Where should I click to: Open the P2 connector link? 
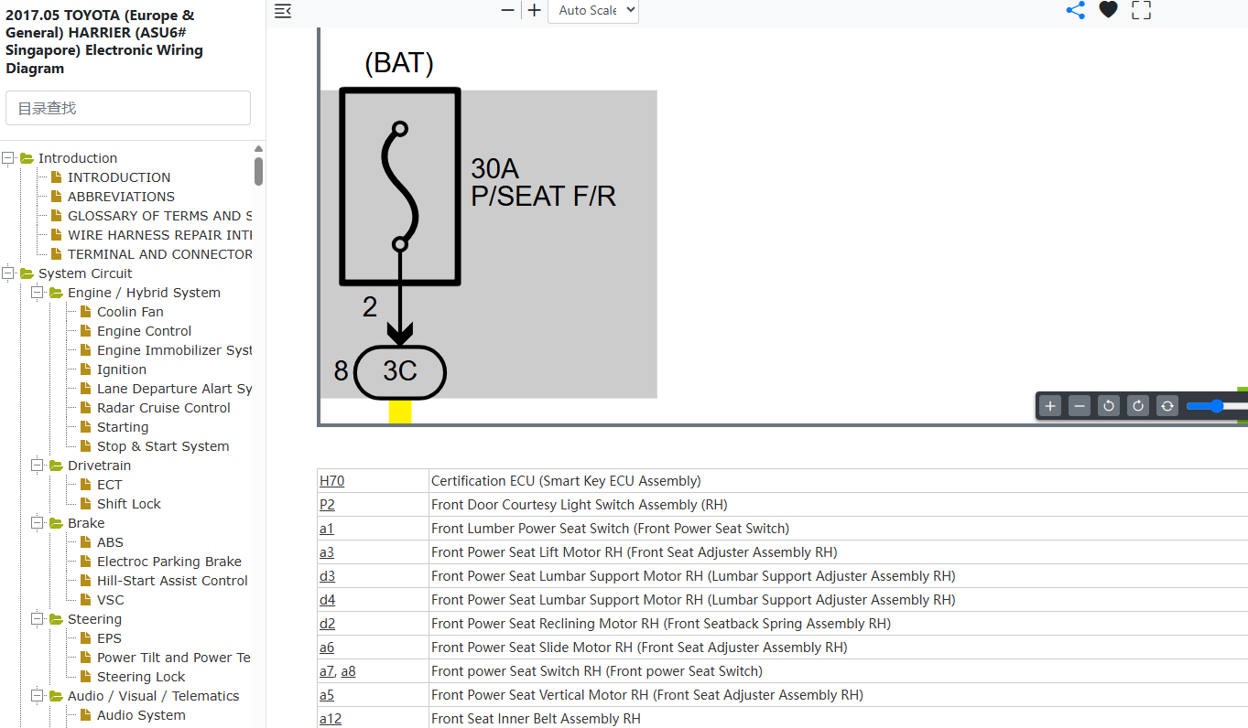point(327,505)
